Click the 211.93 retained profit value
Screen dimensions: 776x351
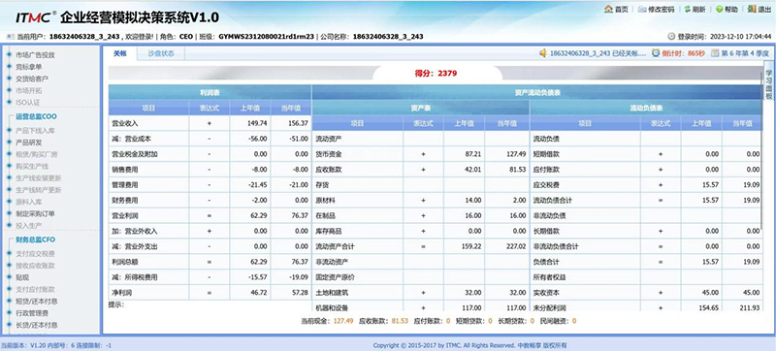(x=749, y=308)
